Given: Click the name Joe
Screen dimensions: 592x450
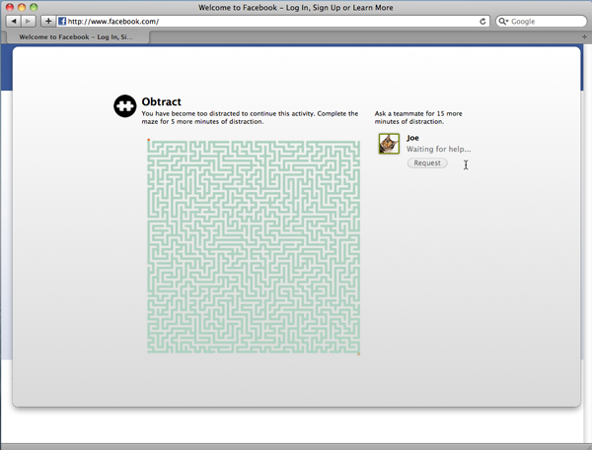Looking at the screenshot, I should tap(412, 138).
